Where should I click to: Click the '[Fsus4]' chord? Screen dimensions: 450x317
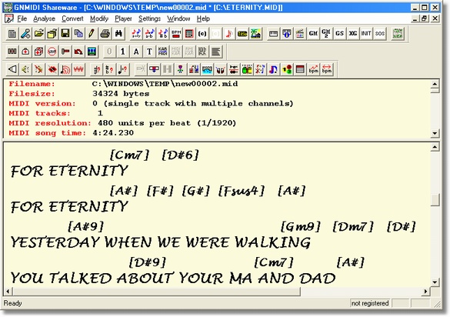pyautogui.click(x=241, y=191)
